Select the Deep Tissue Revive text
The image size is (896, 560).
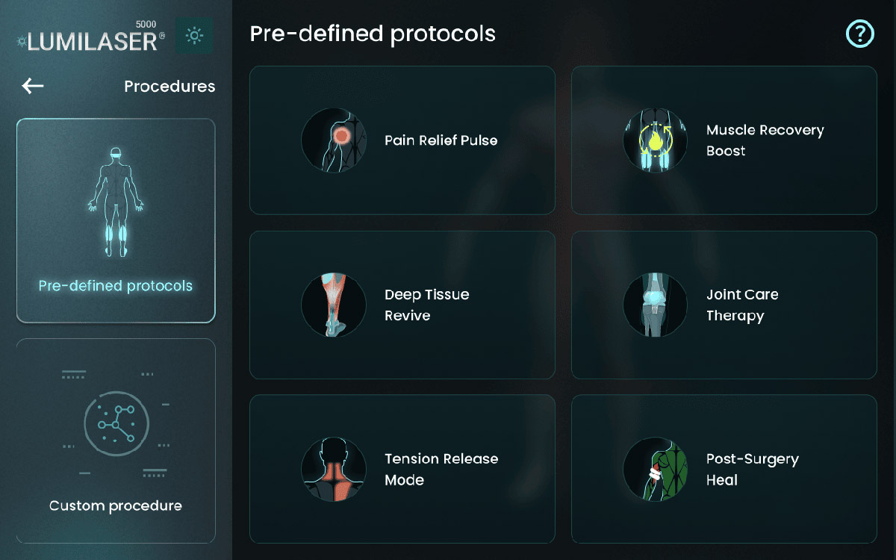pos(426,305)
